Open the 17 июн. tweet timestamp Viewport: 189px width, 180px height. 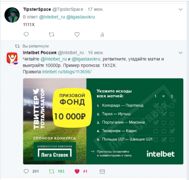[96, 9]
